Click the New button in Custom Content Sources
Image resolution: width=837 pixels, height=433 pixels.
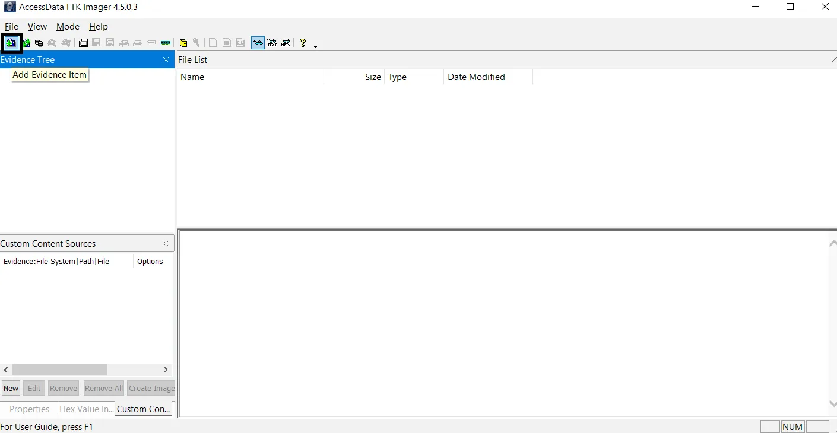pyautogui.click(x=11, y=389)
